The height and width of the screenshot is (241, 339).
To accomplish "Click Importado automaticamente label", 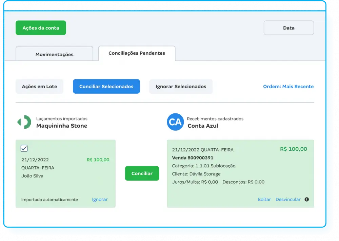I will 49,200.
